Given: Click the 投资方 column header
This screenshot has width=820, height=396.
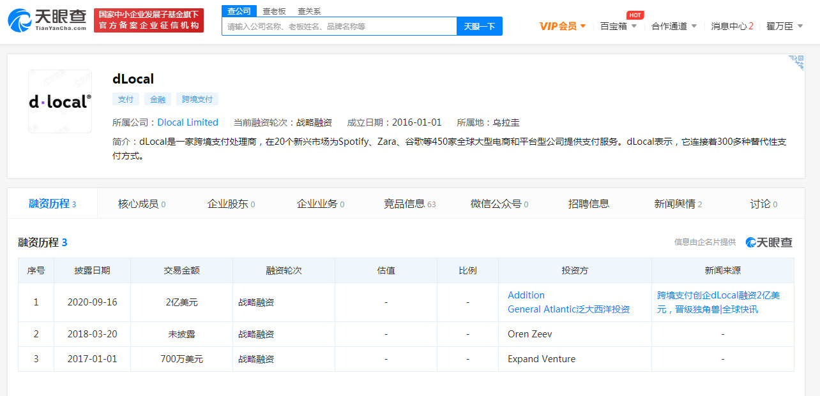Looking at the screenshot, I should [575, 270].
